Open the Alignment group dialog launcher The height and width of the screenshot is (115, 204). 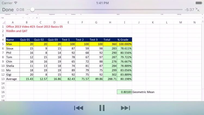click(66, 14)
